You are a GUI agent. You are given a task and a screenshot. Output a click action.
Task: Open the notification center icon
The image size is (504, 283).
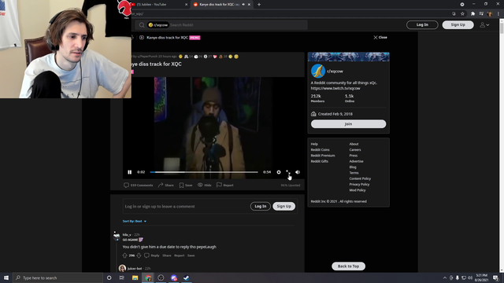495,277
